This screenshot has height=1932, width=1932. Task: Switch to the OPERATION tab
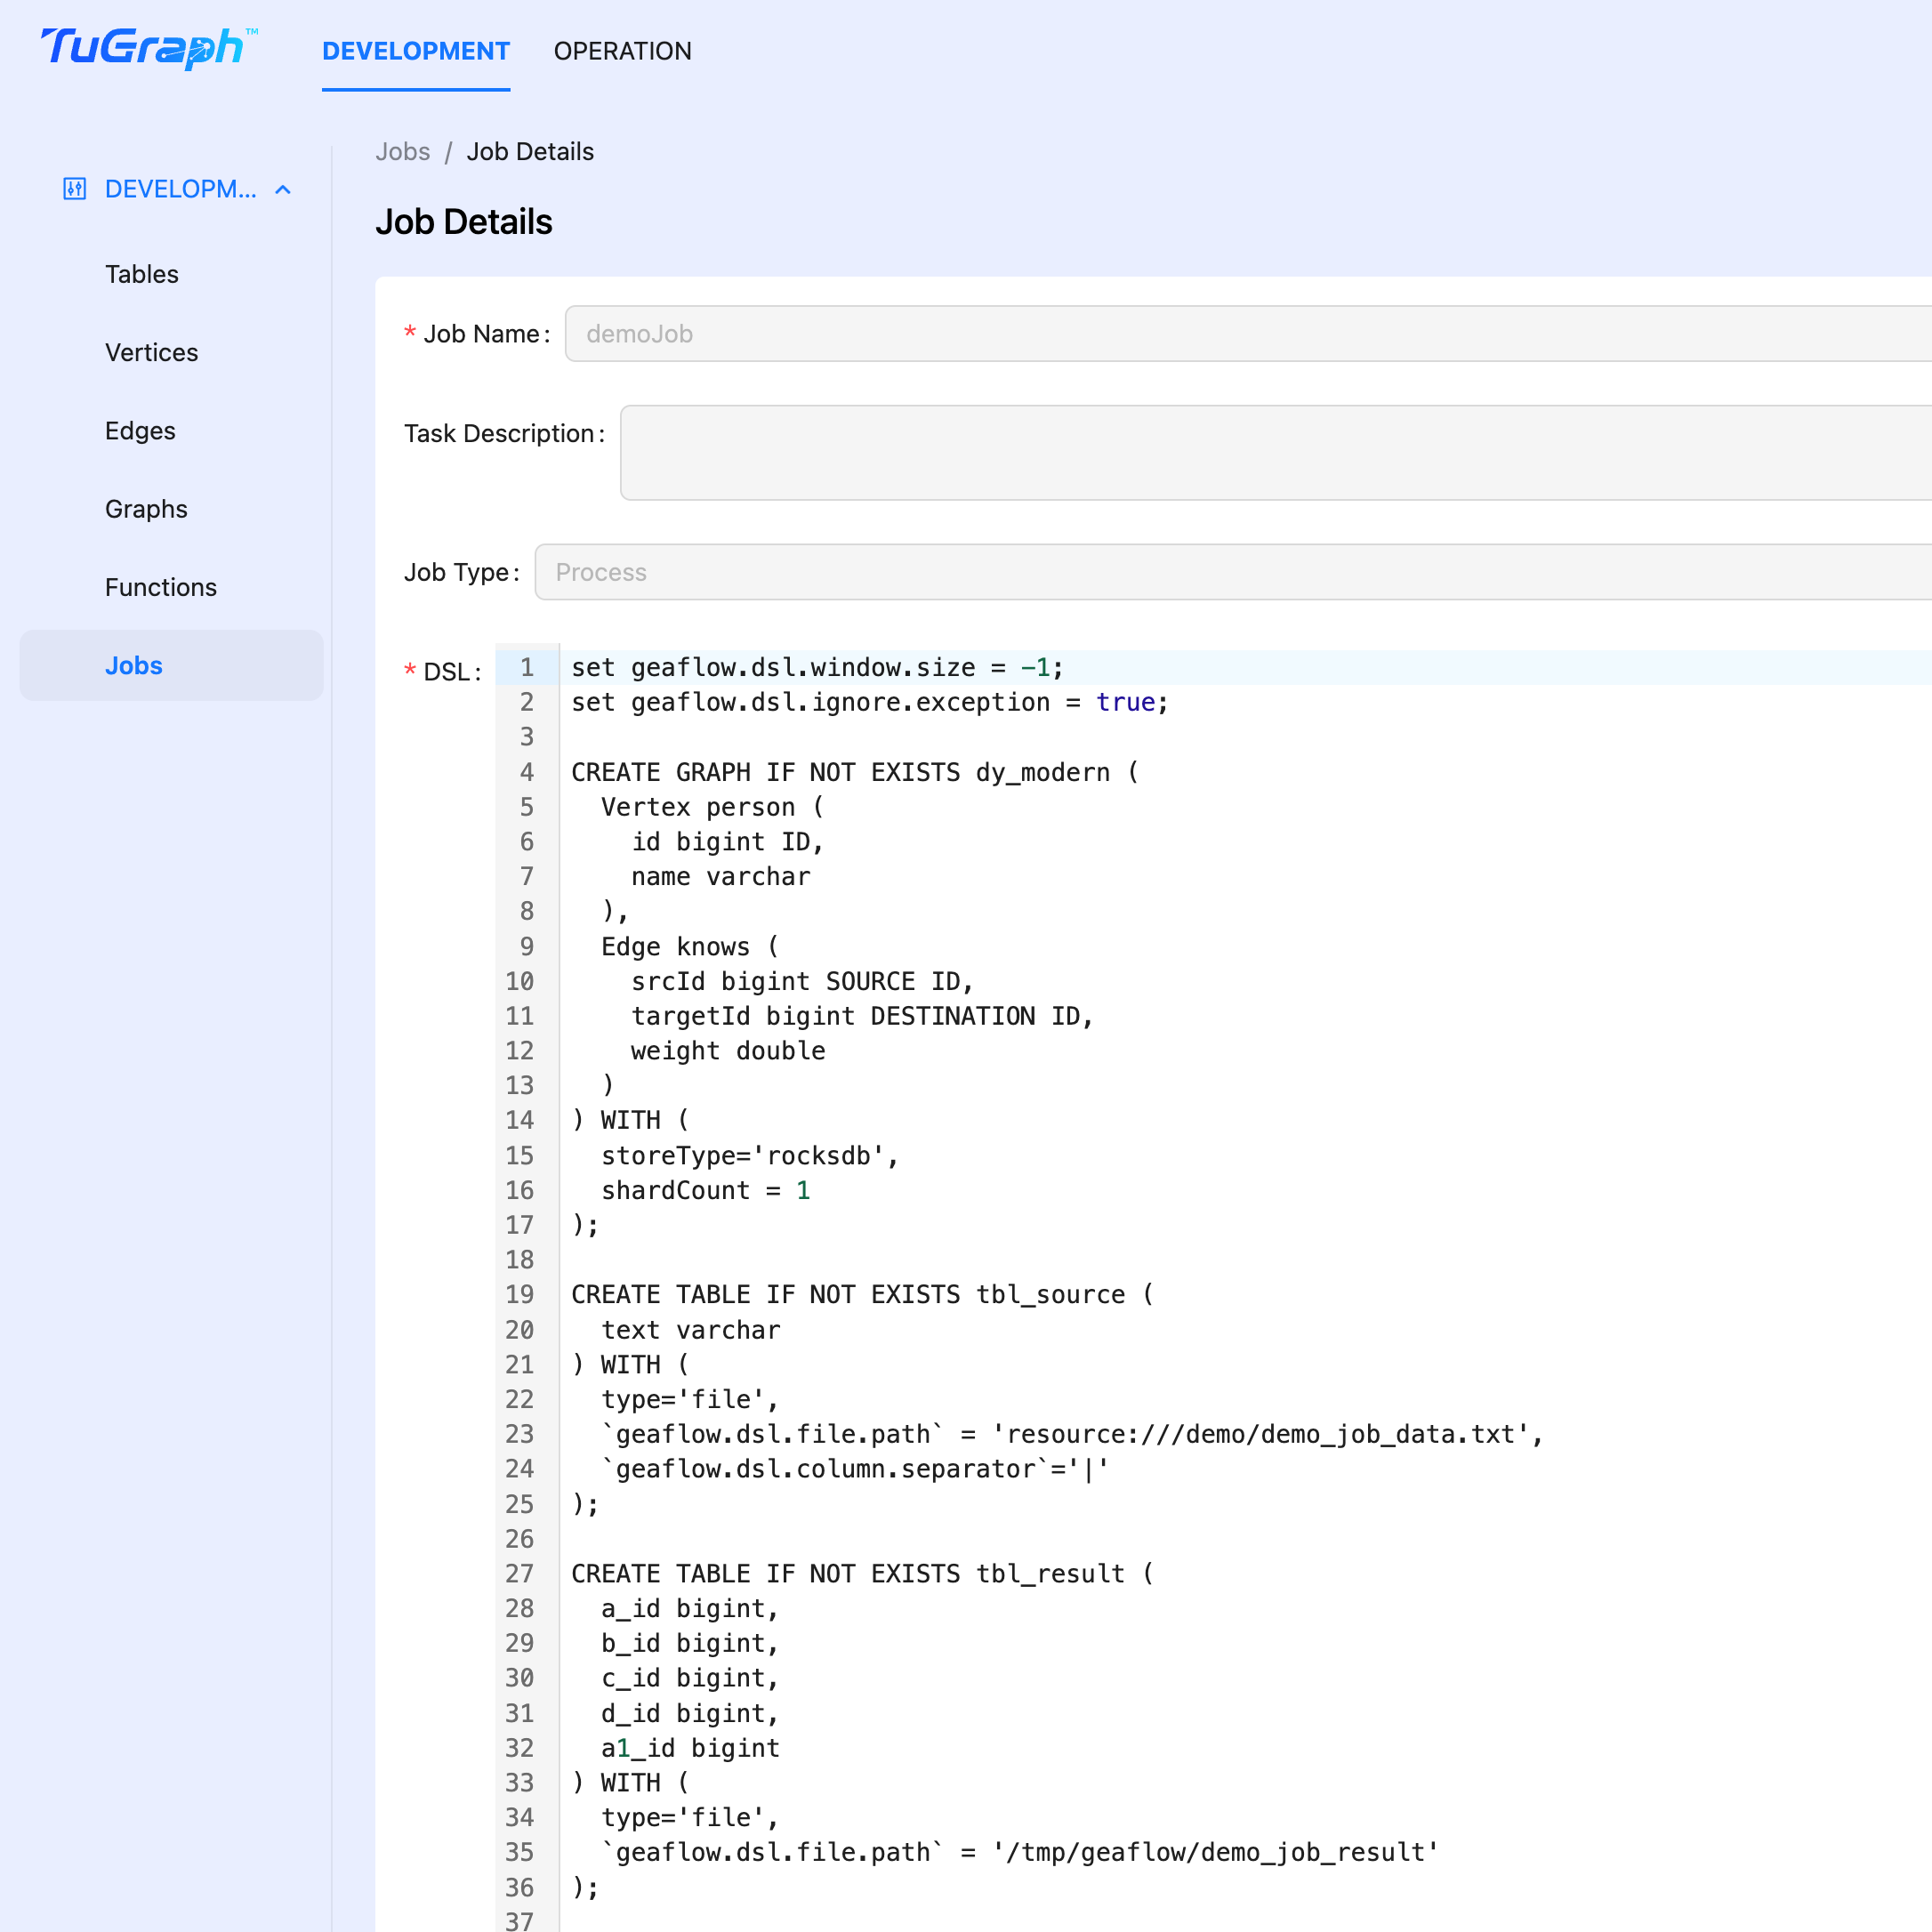click(623, 51)
